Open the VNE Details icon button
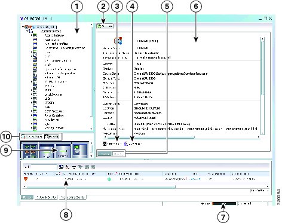Screen dimensions: 282x223 pyautogui.click(x=133, y=143)
